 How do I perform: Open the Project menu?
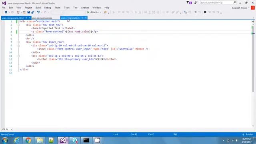coord(28,8)
